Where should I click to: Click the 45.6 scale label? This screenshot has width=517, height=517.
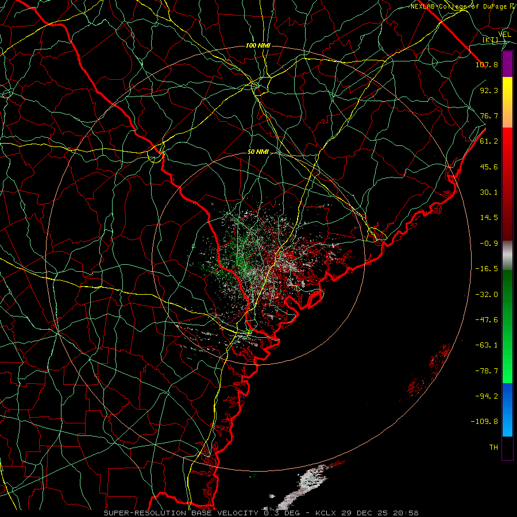[x=489, y=167]
